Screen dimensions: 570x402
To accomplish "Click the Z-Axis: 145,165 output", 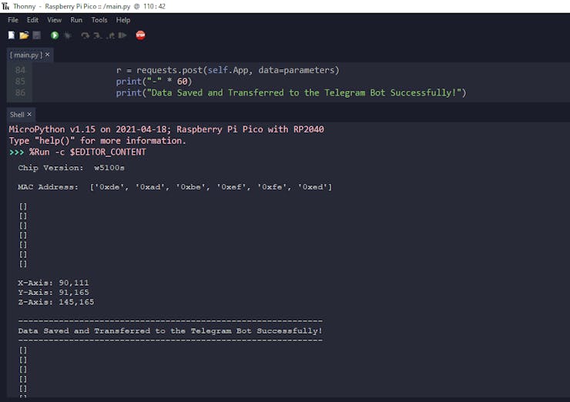I will tap(56, 302).
